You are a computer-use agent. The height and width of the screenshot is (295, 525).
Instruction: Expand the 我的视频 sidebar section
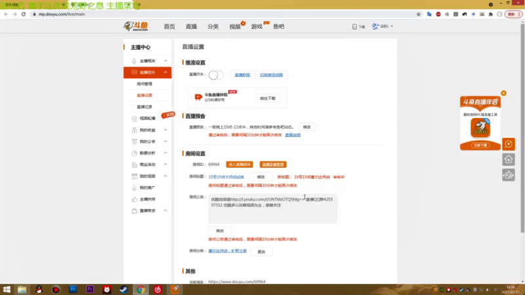click(165, 176)
